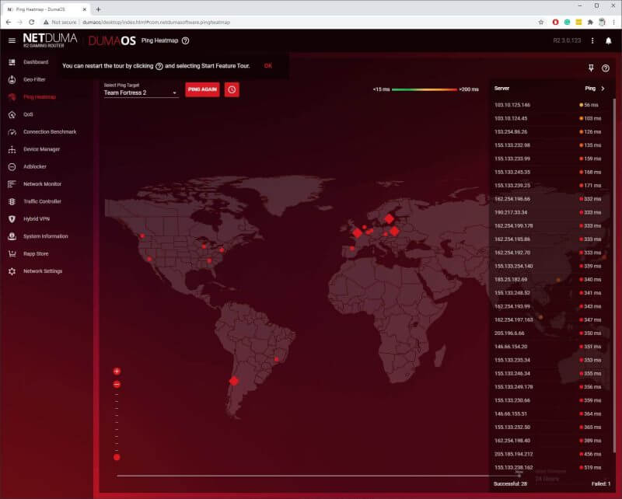Dismiss the tour tip with OK

[x=267, y=66]
